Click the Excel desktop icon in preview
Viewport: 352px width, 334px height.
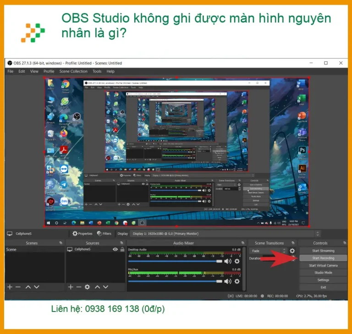tap(301, 100)
